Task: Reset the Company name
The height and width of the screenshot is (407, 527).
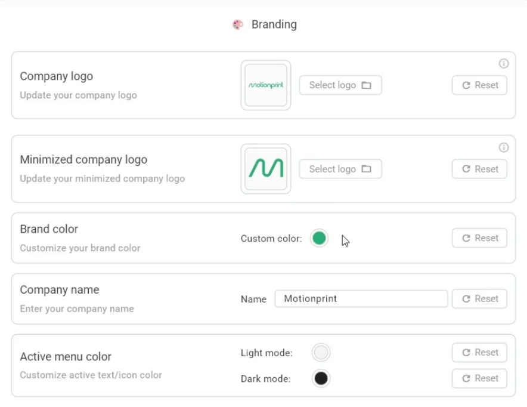Action: tap(479, 299)
